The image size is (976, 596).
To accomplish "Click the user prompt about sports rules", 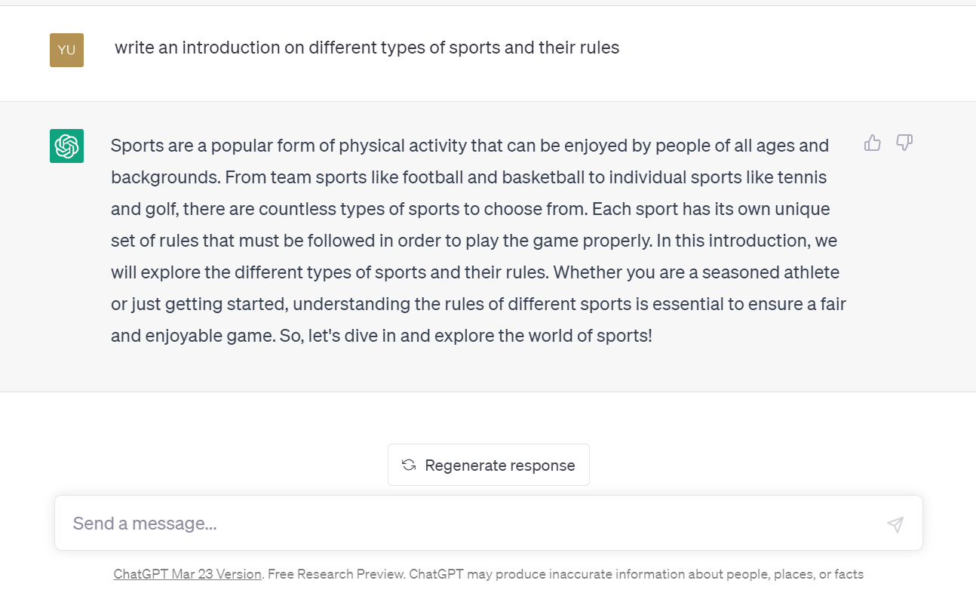I will [367, 48].
